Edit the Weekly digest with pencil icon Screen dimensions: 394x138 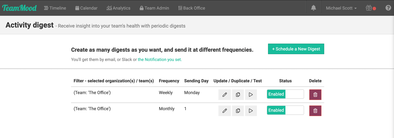coord(224,94)
